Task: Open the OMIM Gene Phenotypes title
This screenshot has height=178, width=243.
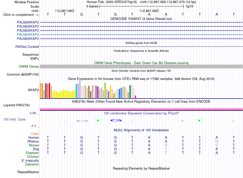Action: [x=141, y=63]
